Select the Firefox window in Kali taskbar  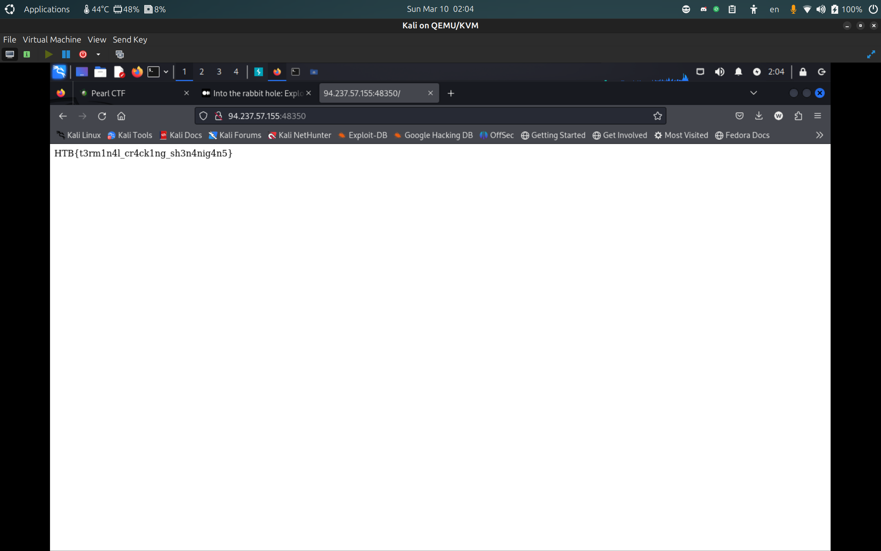[277, 72]
